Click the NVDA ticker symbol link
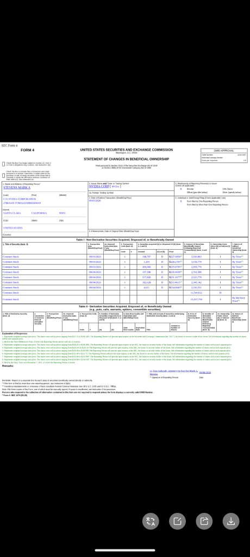This screenshot has height=557, width=250. point(116,186)
